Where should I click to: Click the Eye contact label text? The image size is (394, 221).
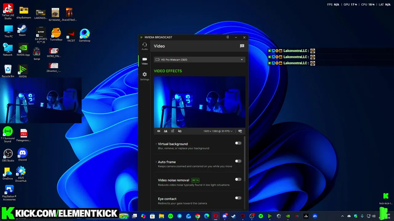[x=167, y=199]
